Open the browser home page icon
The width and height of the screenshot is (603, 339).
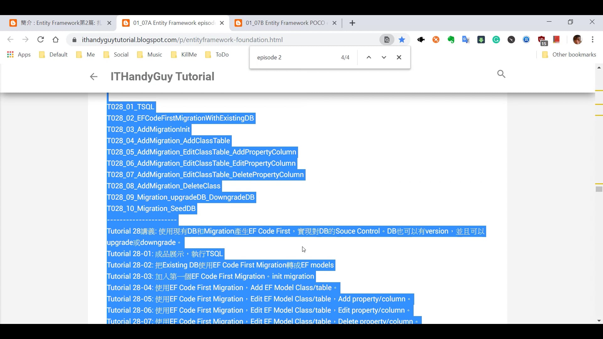pos(56,40)
